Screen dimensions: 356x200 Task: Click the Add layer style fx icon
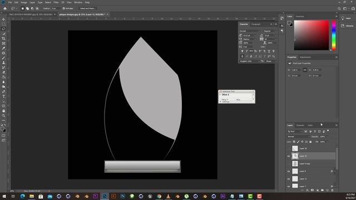coord(308,190)
